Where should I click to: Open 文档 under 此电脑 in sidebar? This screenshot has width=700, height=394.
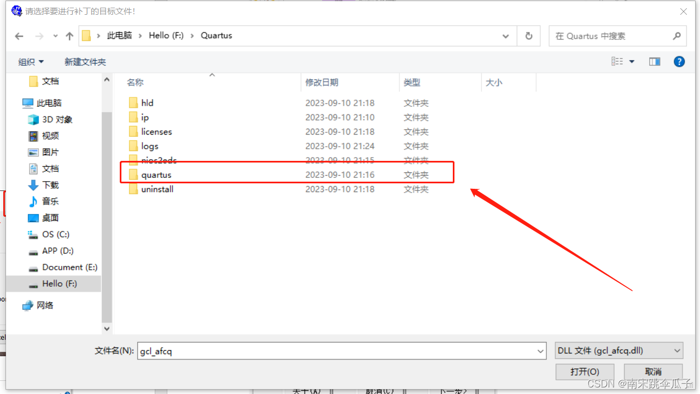pyautogui.click(x=44, y=169)
